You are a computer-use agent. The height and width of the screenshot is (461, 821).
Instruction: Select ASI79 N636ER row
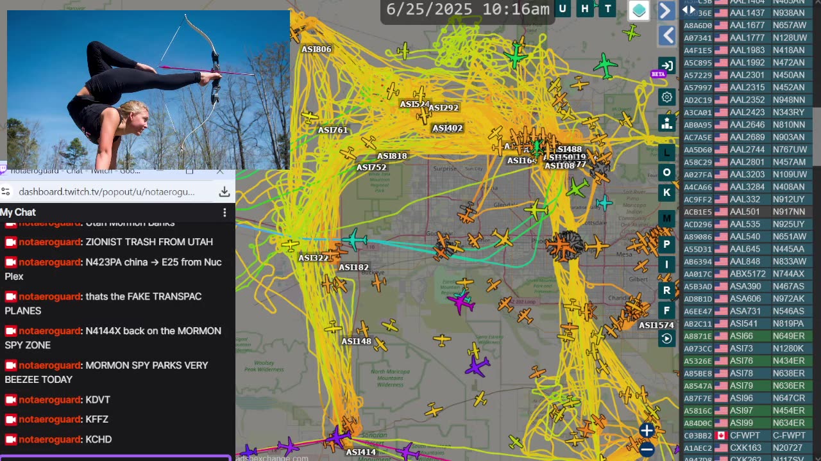[747, 385]
